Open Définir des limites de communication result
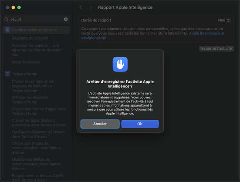 [36, 148]
